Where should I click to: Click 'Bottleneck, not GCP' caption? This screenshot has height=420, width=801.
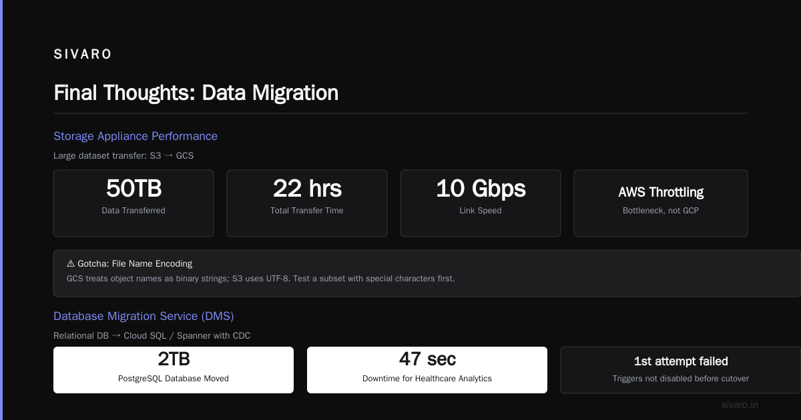click(x=661, y=210)
